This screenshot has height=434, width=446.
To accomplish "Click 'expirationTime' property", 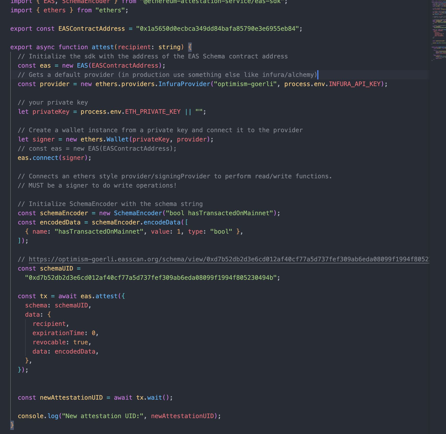I will coord(58,333).
